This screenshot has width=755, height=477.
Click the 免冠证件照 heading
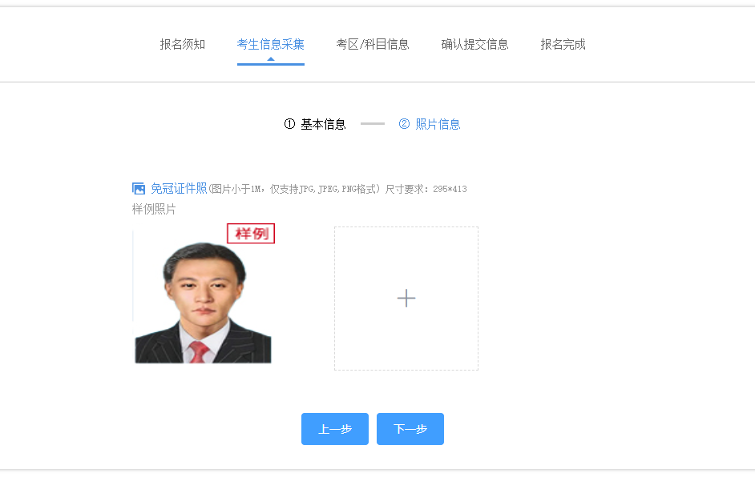[x=179, y=189]
